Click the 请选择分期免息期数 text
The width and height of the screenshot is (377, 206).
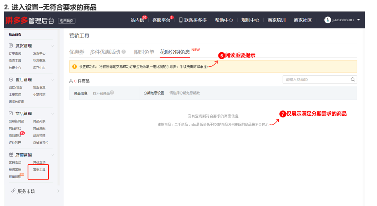(185, 93)
